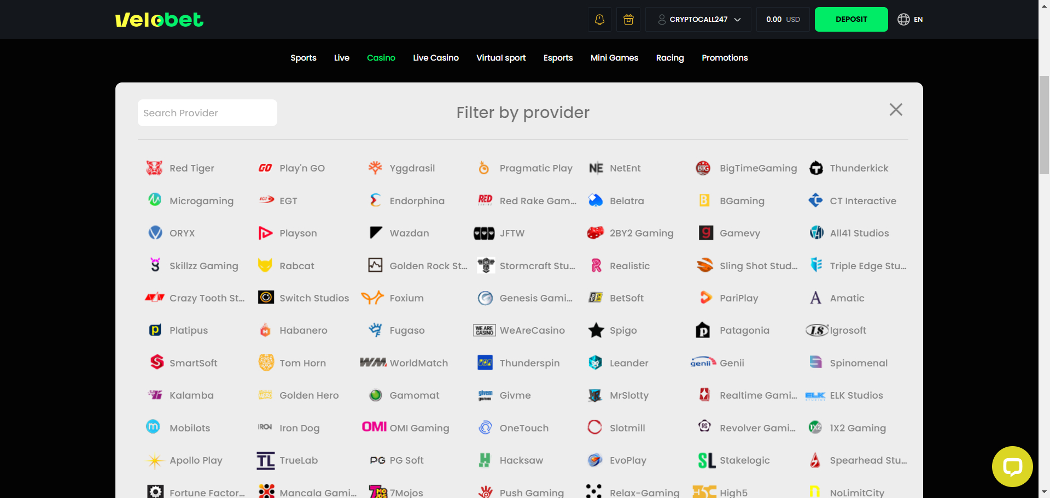
Task: Filter by the Amatic provider
Action: (837, 298)
